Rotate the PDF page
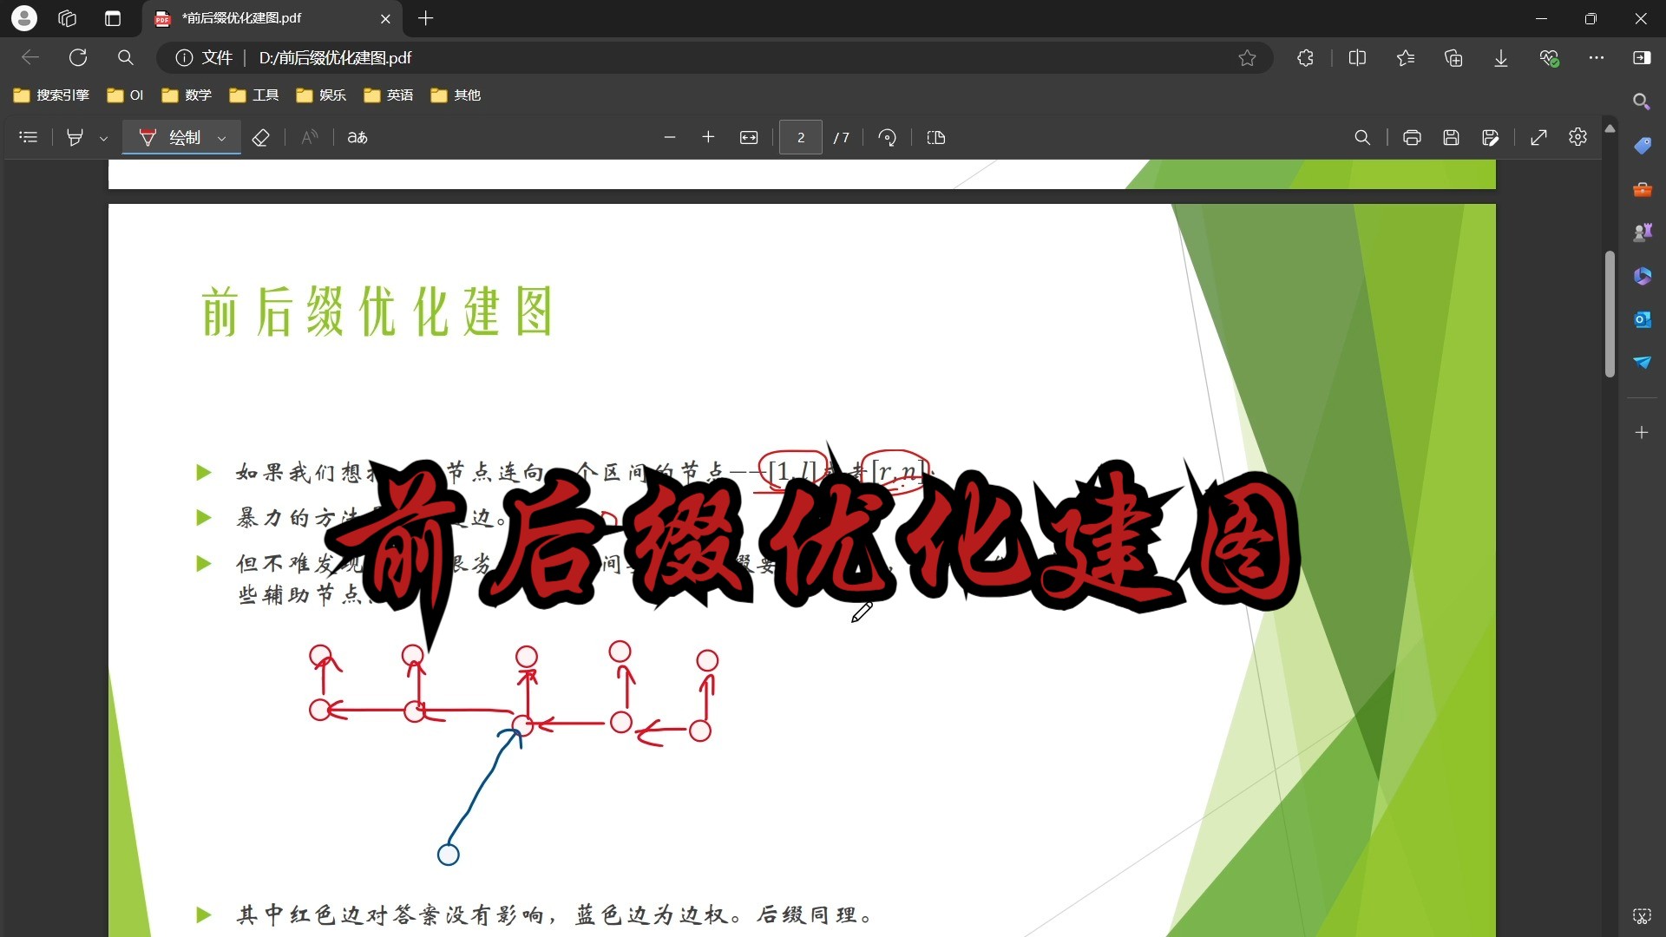Viewport: 1666px width, 937px height. point(887,137)
